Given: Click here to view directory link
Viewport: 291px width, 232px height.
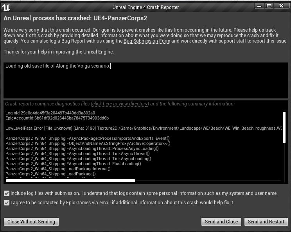Looking at the screenshot, I should click(x=120, y=104).
